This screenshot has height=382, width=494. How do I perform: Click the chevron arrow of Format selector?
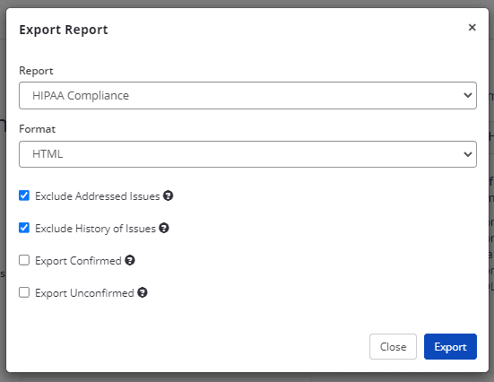pos(468,154)
